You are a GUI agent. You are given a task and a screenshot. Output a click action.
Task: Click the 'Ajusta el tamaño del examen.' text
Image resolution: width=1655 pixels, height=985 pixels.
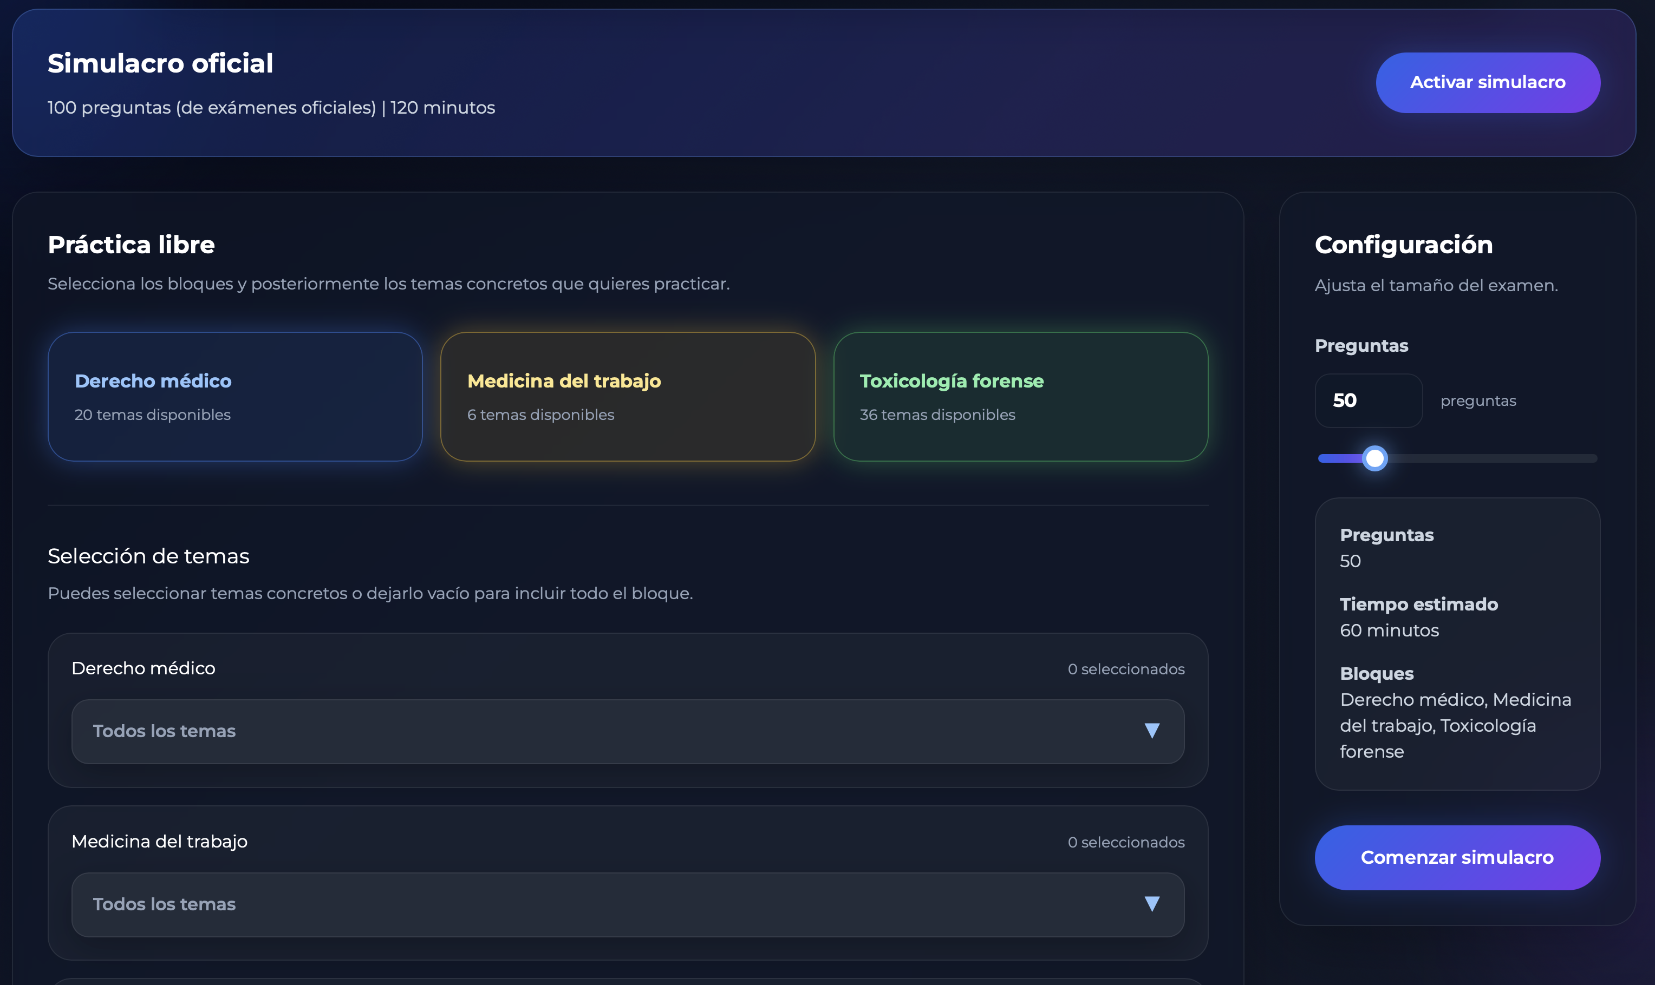tap(1437, 285)
